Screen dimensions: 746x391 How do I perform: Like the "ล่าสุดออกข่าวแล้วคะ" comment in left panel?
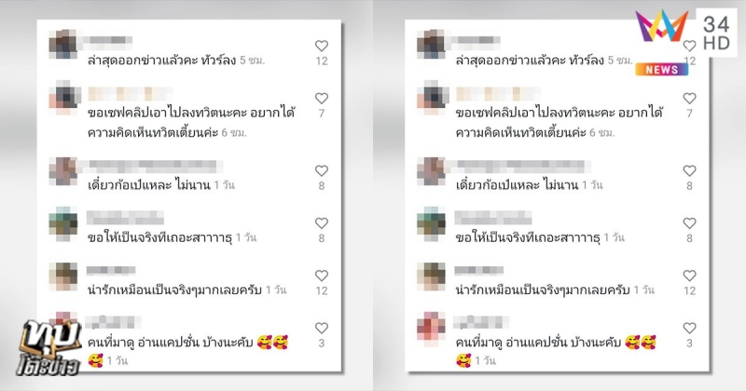pos(322,46)
